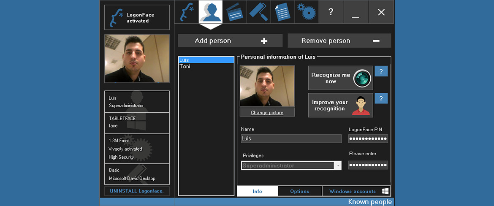Click the Basic Microsoft David Desktop panel
This screenshot has height=206, width=494.
point(137,174)
